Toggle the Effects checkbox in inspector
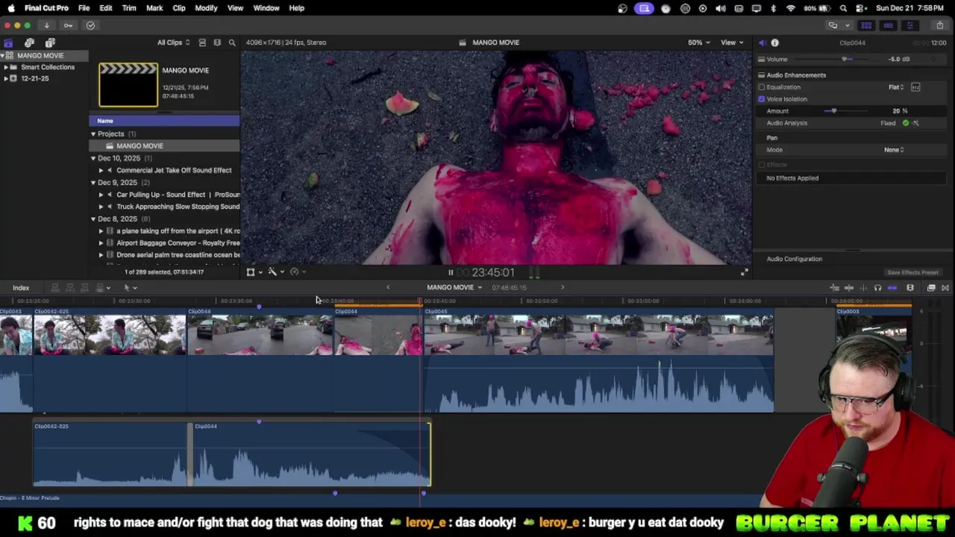Image resolution: width=955 pixels, height=537 pixels. (762, 165)
